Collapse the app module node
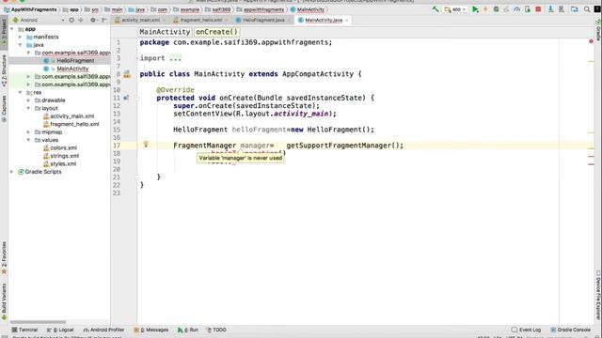This screenshot has width=602, height=338. click(x=12, y=29)
